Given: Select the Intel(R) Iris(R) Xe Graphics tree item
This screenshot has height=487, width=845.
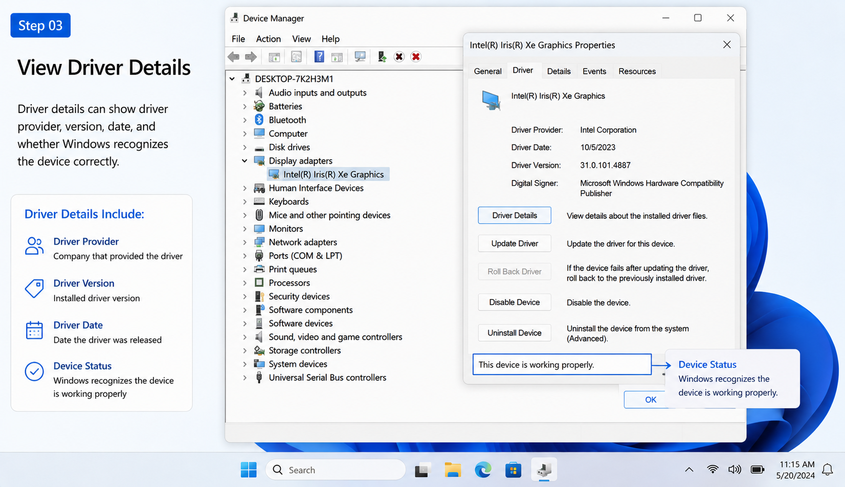Looking at the screenshot, I should point(328,174).
